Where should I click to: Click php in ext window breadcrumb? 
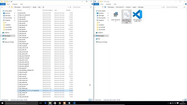(x=39, y=7)
